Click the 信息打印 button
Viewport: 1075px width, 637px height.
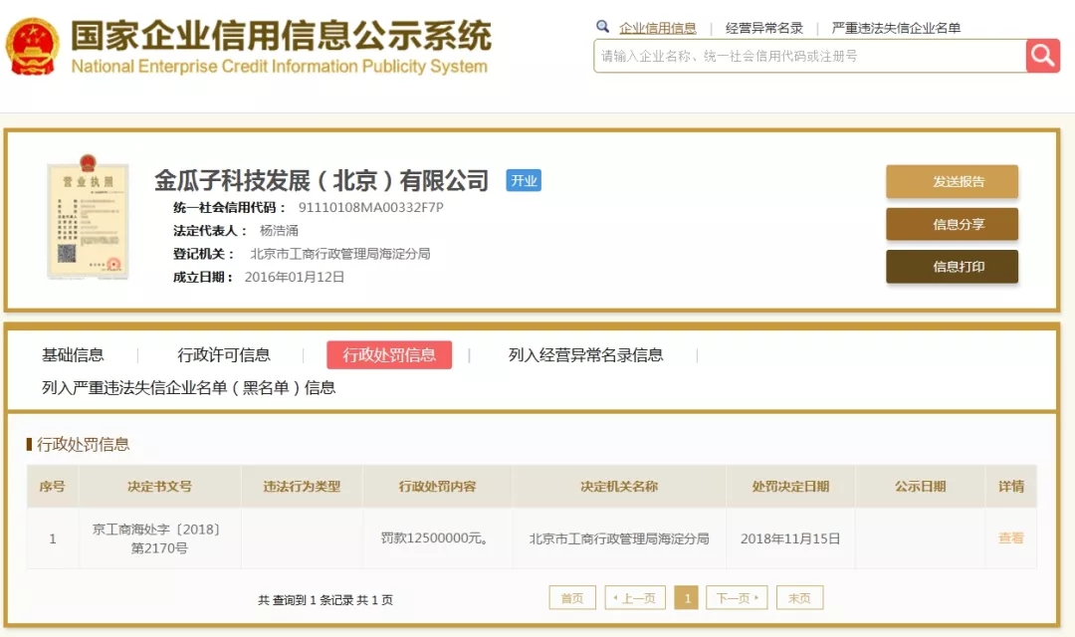(952, 267)
